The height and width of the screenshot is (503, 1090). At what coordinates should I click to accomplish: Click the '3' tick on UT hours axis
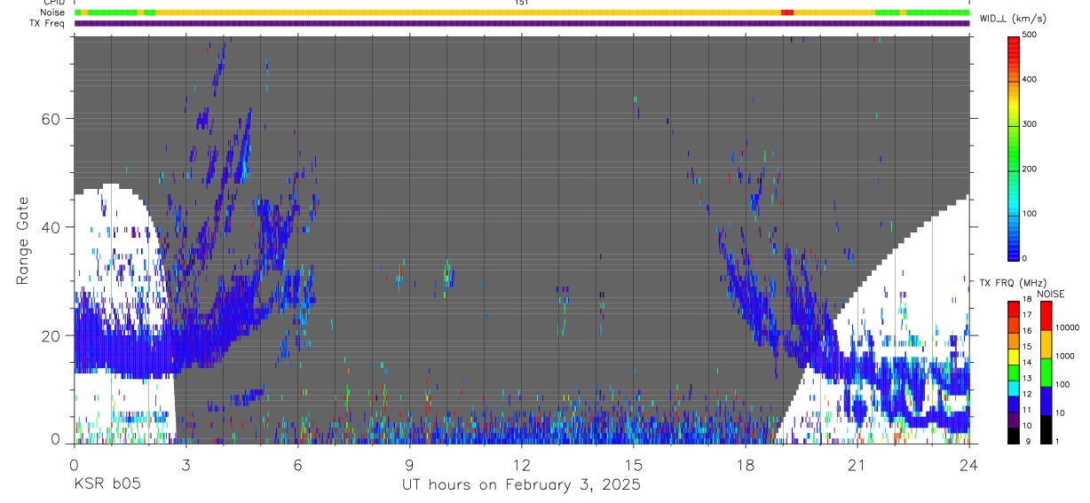(x=186, y=464)
